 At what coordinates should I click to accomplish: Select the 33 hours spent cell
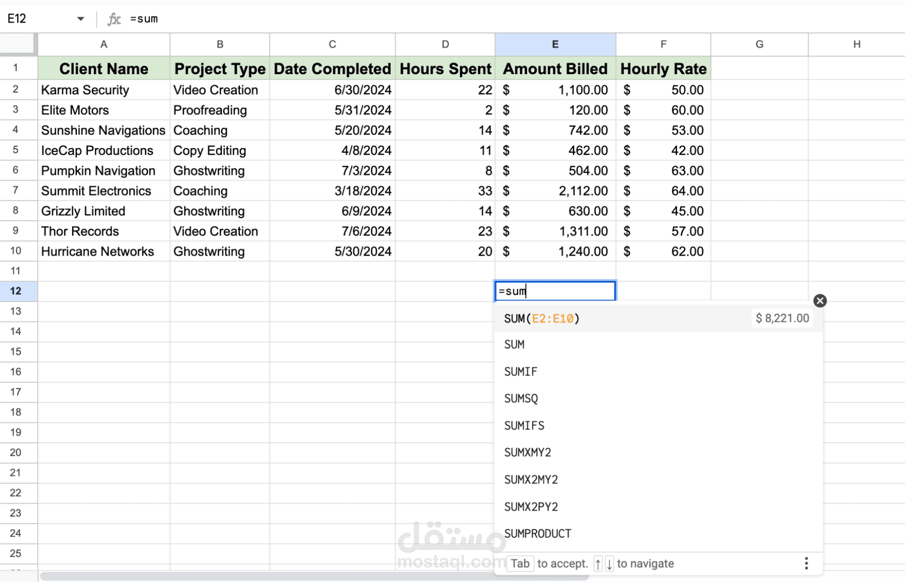click(x=445, y=191)
